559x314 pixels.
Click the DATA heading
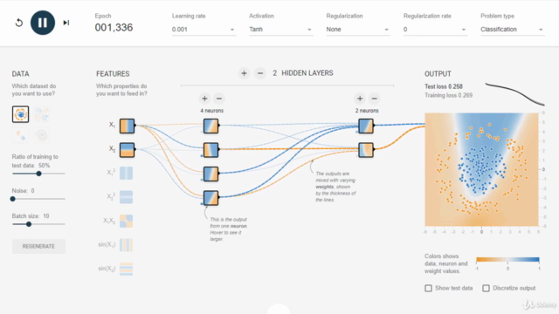pos(20,74)
